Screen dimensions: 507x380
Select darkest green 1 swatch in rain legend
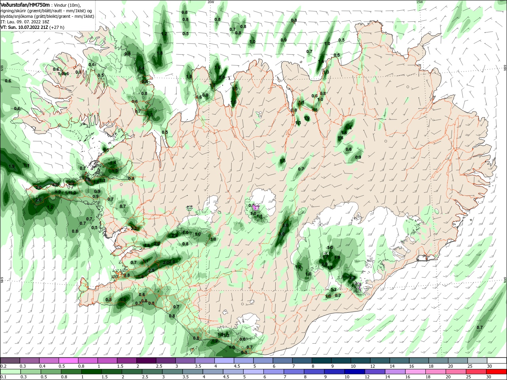coord(91,372)
